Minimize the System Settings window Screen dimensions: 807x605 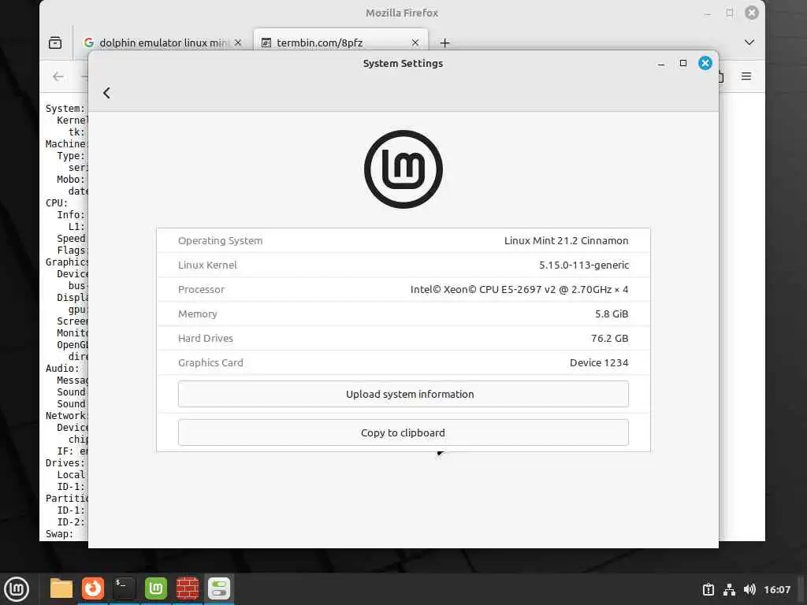point(661,64)
